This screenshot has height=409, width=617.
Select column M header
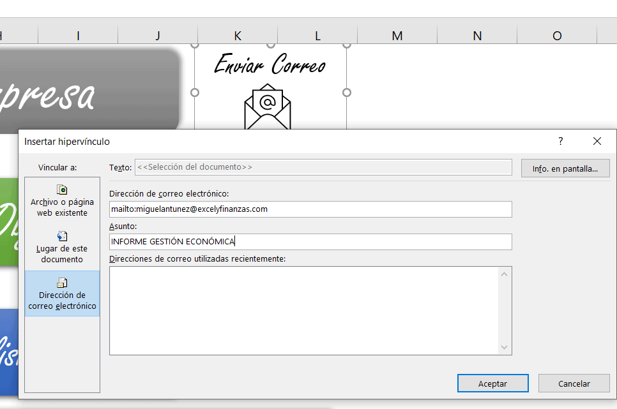(397, 36)
